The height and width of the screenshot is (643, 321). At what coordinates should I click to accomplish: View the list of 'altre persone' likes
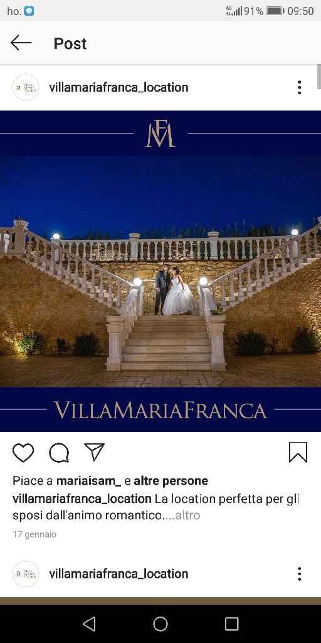(x=171, y=480)
